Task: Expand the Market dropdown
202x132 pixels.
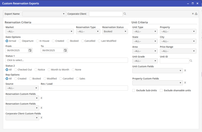Action: [x=40, y=31]
